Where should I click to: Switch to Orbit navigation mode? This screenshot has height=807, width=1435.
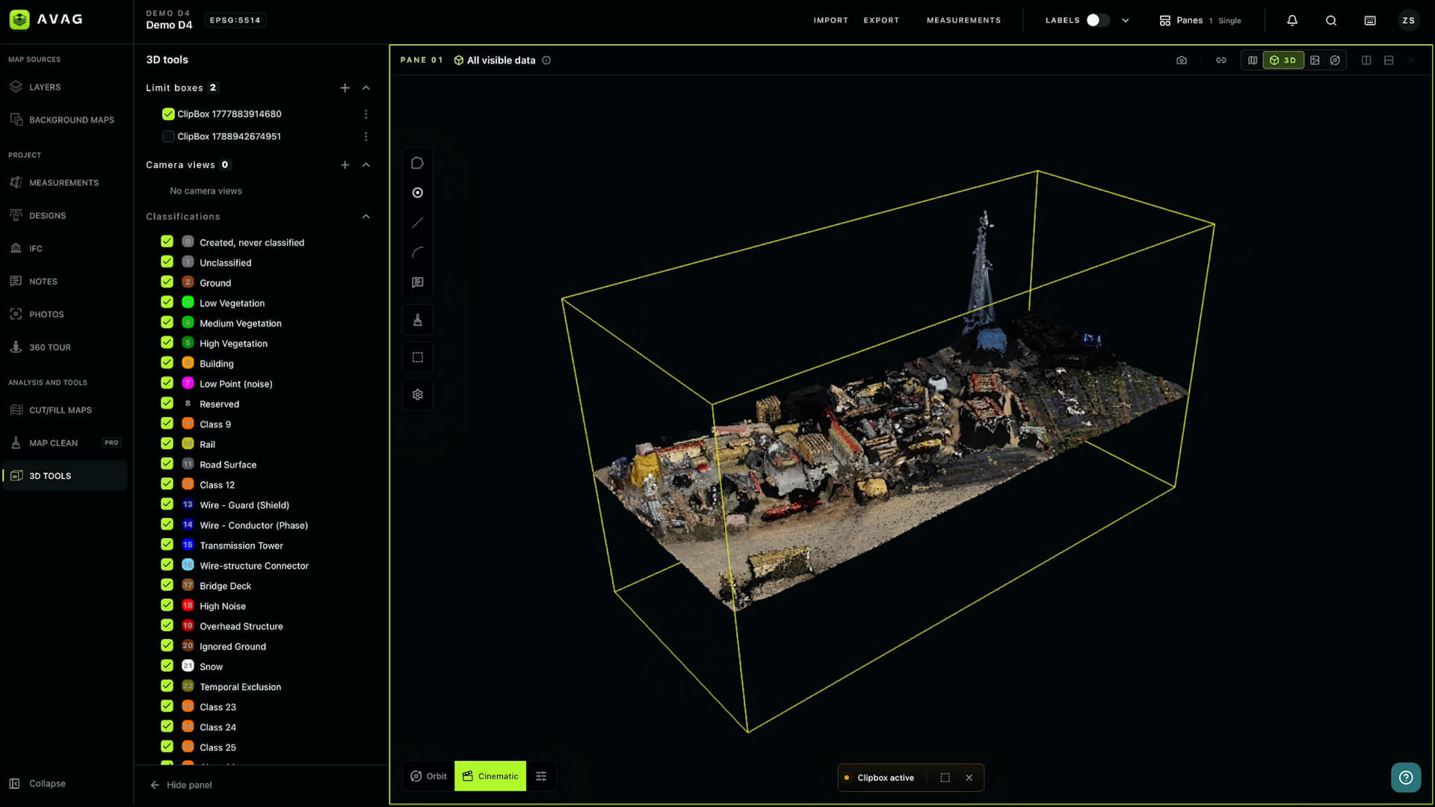pyautogui.click(x=429, y=776)
